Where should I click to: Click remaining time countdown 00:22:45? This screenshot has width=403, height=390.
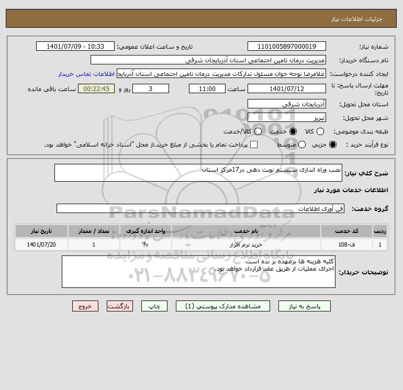[96, 88]
